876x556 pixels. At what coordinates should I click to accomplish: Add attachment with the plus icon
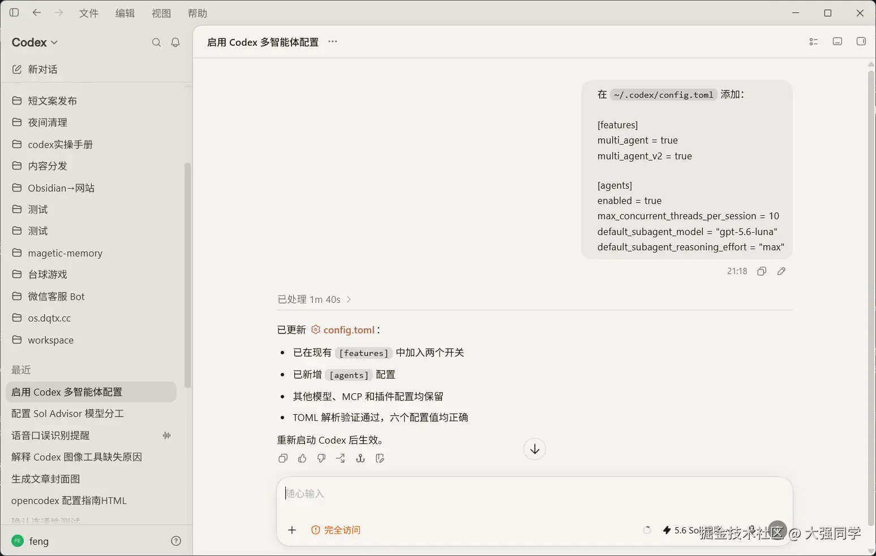pyautogui.click(x=292, y=530)
